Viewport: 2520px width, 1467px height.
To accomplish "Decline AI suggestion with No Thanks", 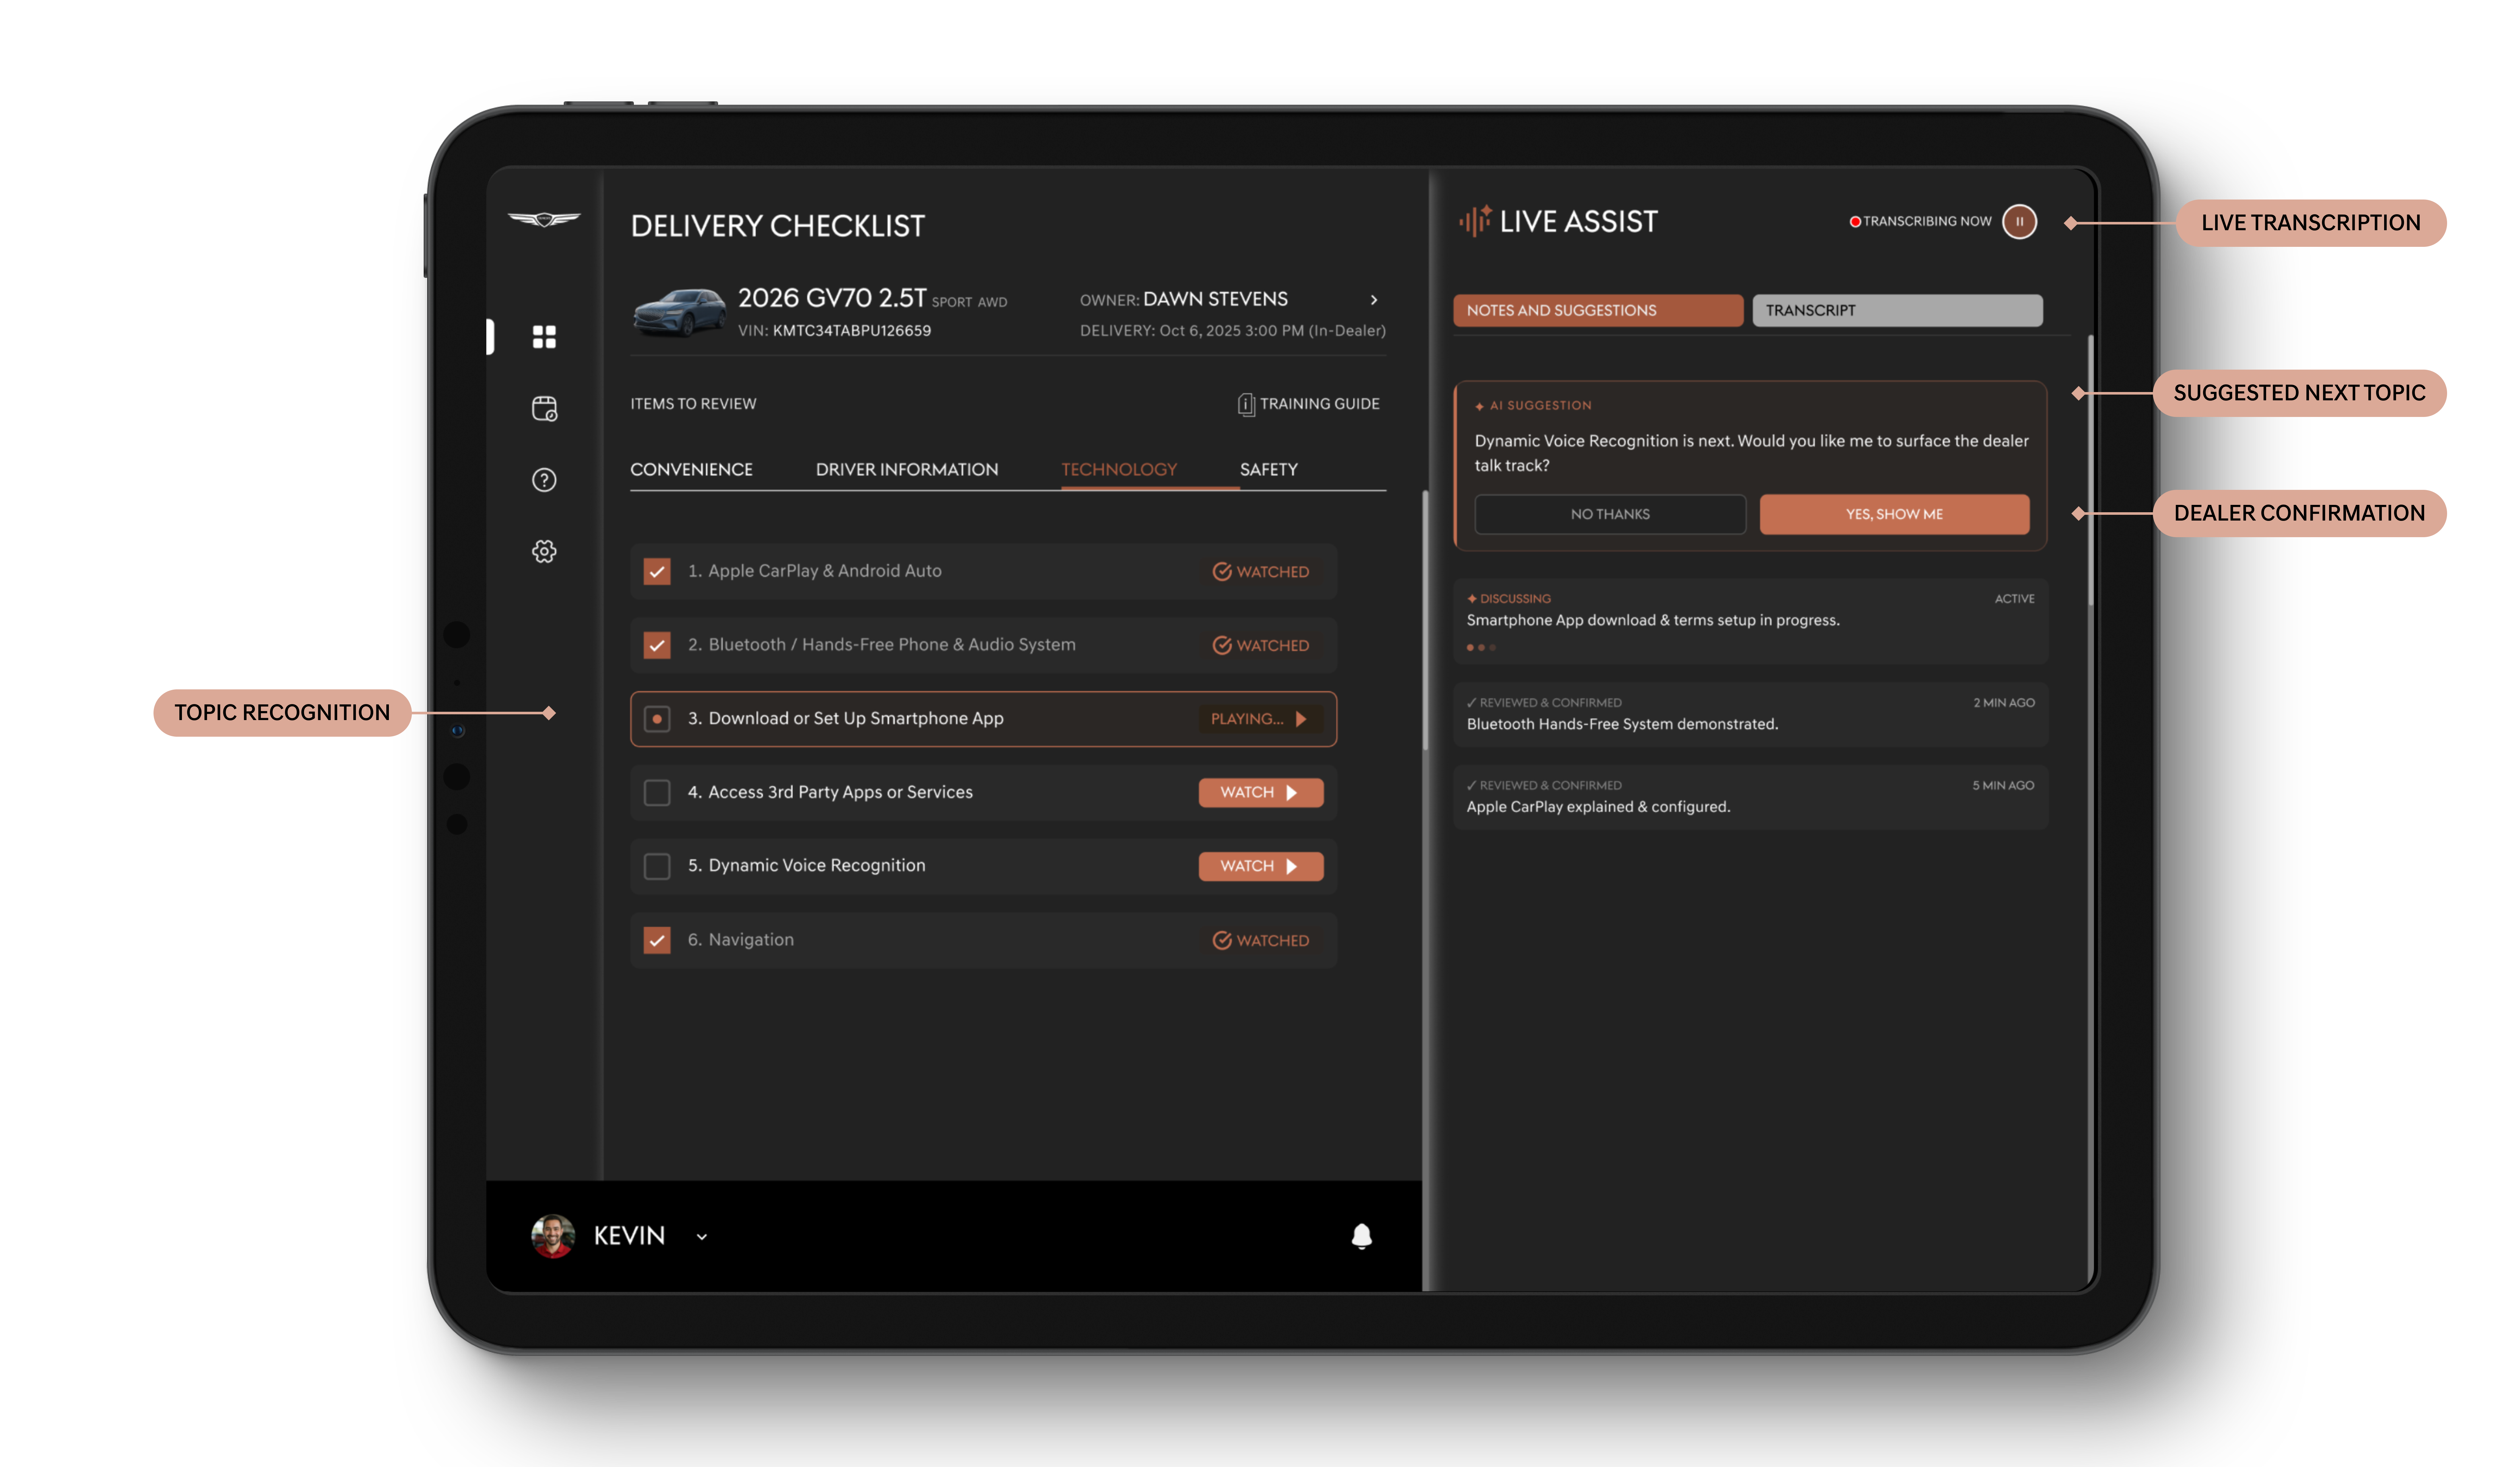I will [x=1610, y=514].
